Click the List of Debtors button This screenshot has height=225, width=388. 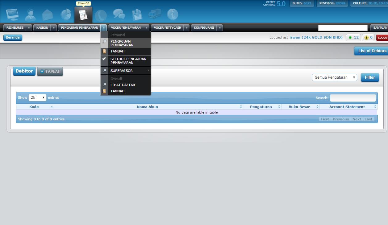[x=371, y=51]
